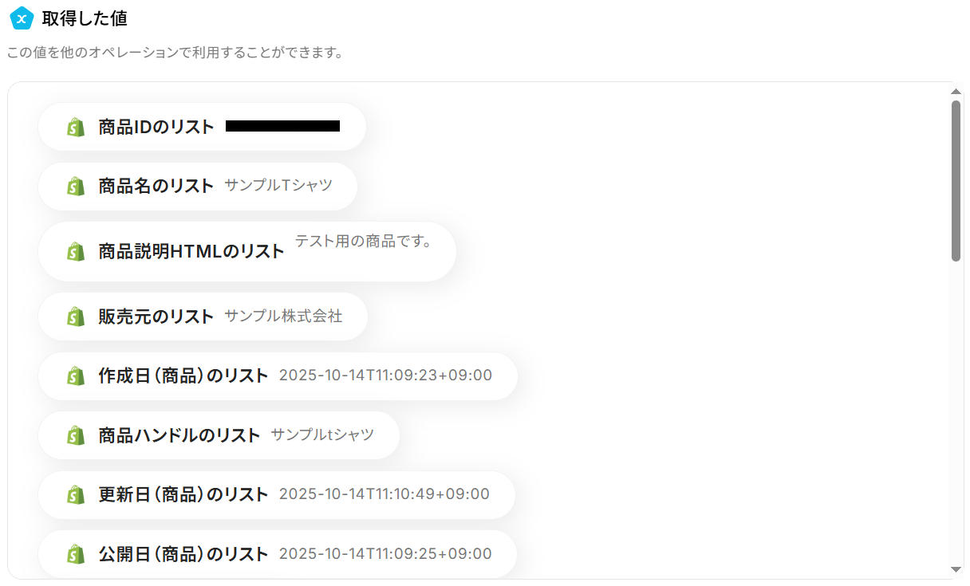The height and width of the screenshot is (586, 970).
Task: Click Shopify icon beside 販売元のリスト
Action: 76,317
